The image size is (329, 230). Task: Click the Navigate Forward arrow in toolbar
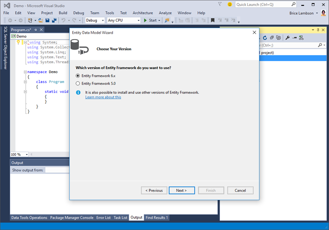pos(20,20)
